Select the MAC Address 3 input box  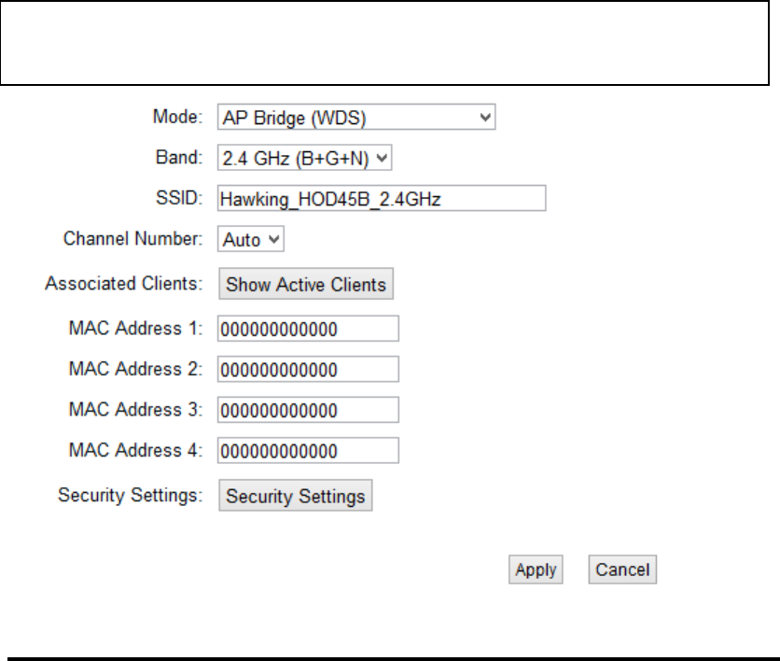(x=308, y=410)
